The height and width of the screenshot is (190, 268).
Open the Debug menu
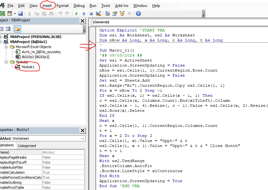[x=79, y=6]
